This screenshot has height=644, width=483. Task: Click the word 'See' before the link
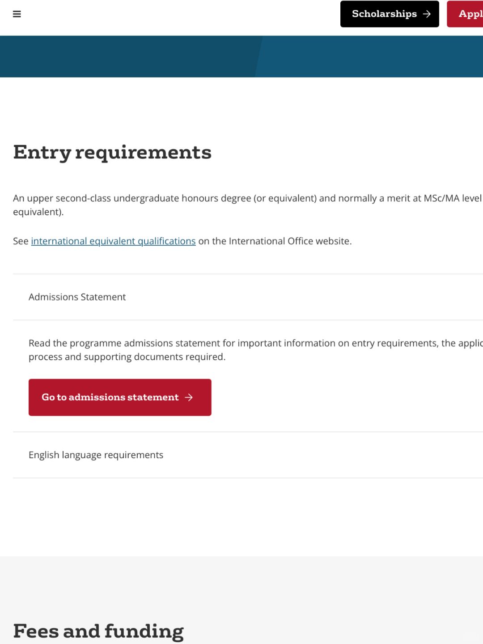21,241
